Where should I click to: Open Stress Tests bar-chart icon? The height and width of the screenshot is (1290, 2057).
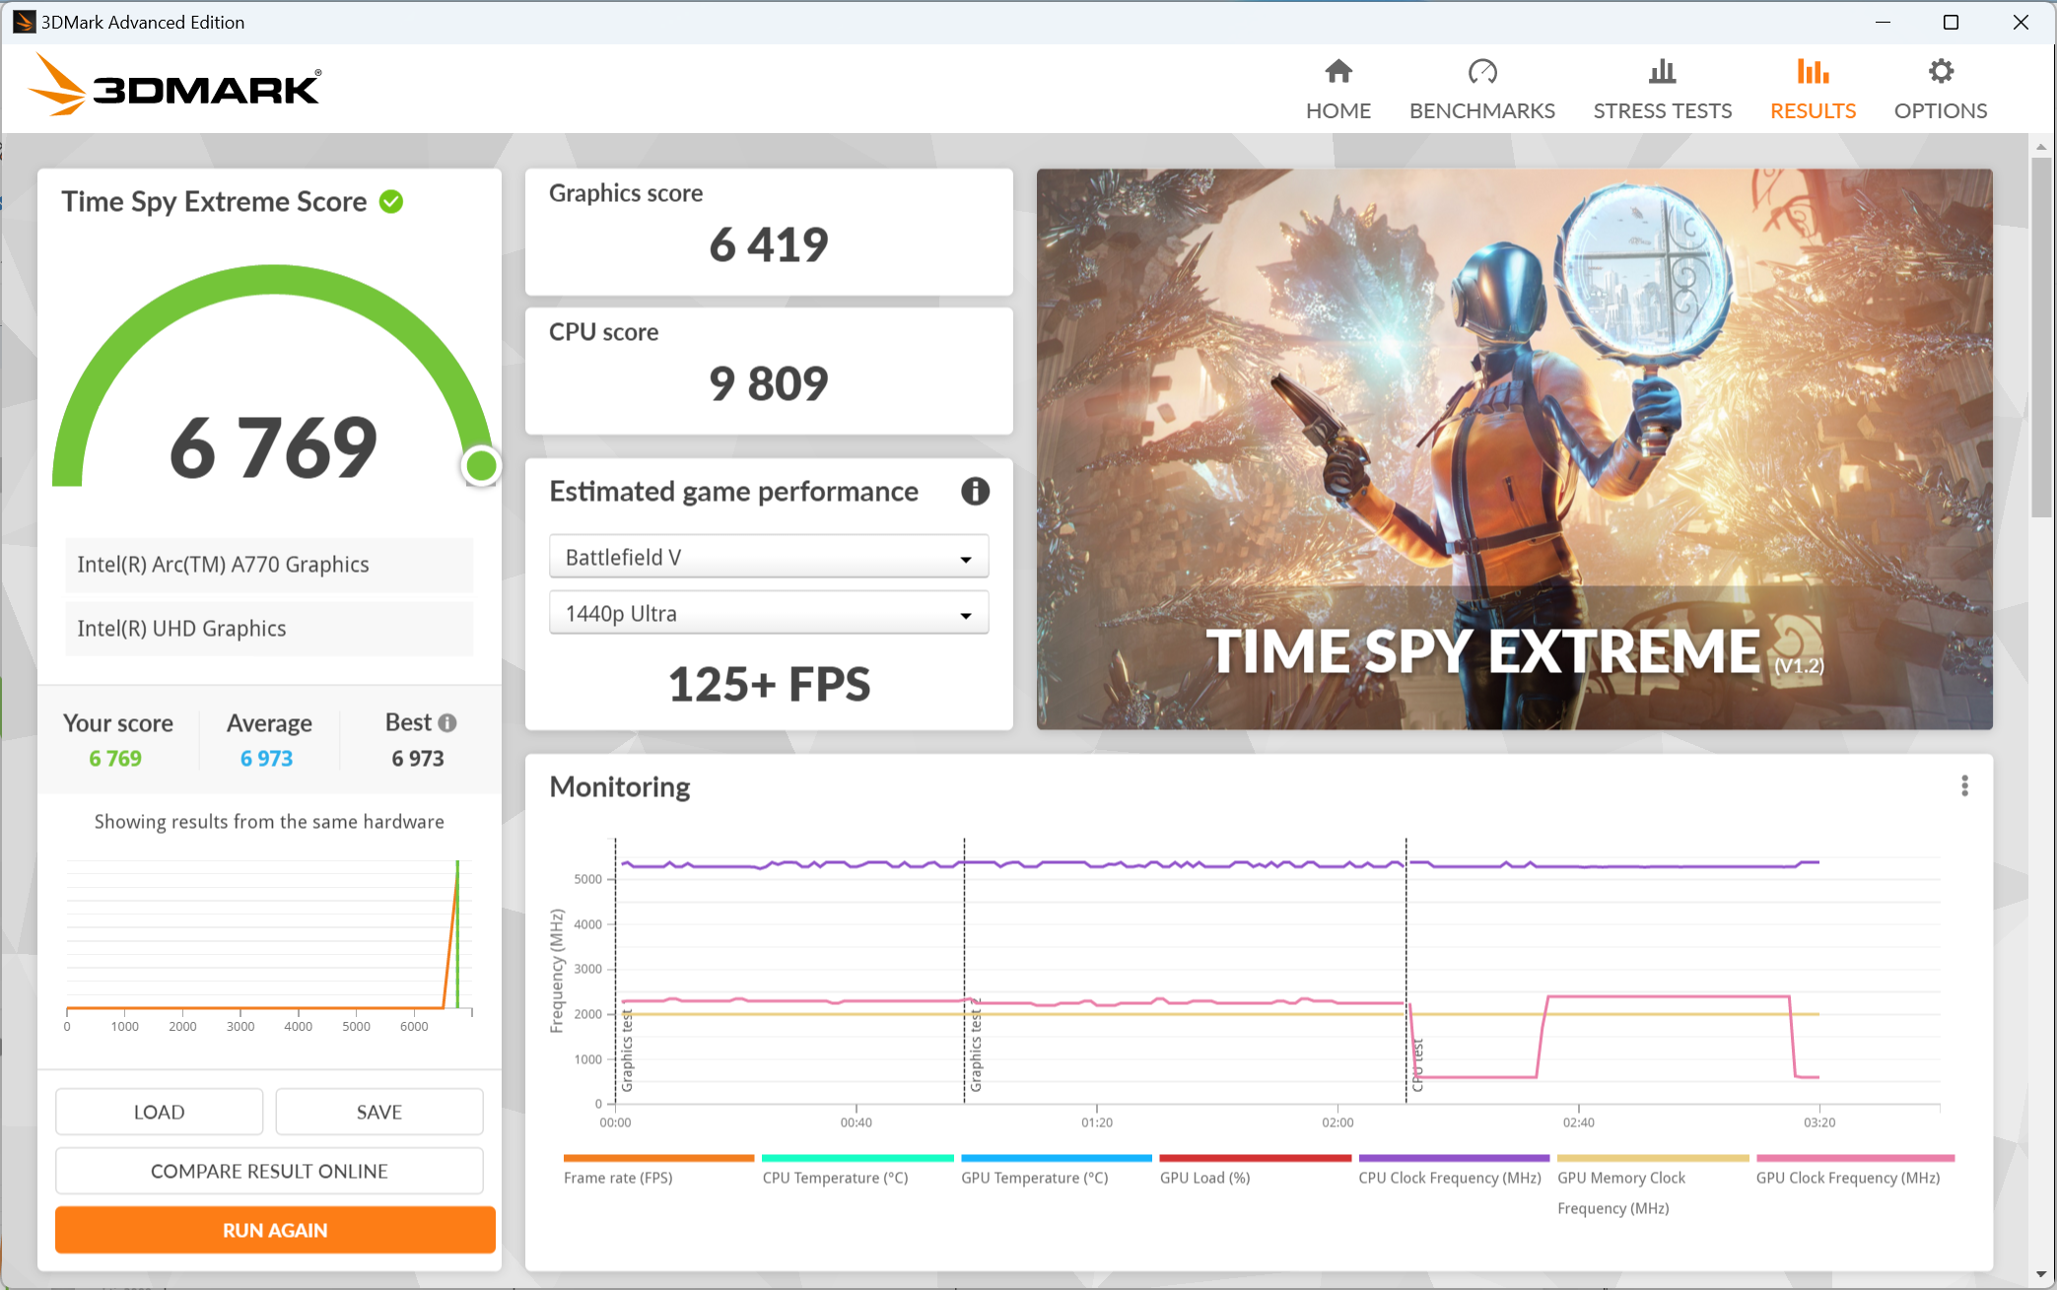coord(1662,72)
